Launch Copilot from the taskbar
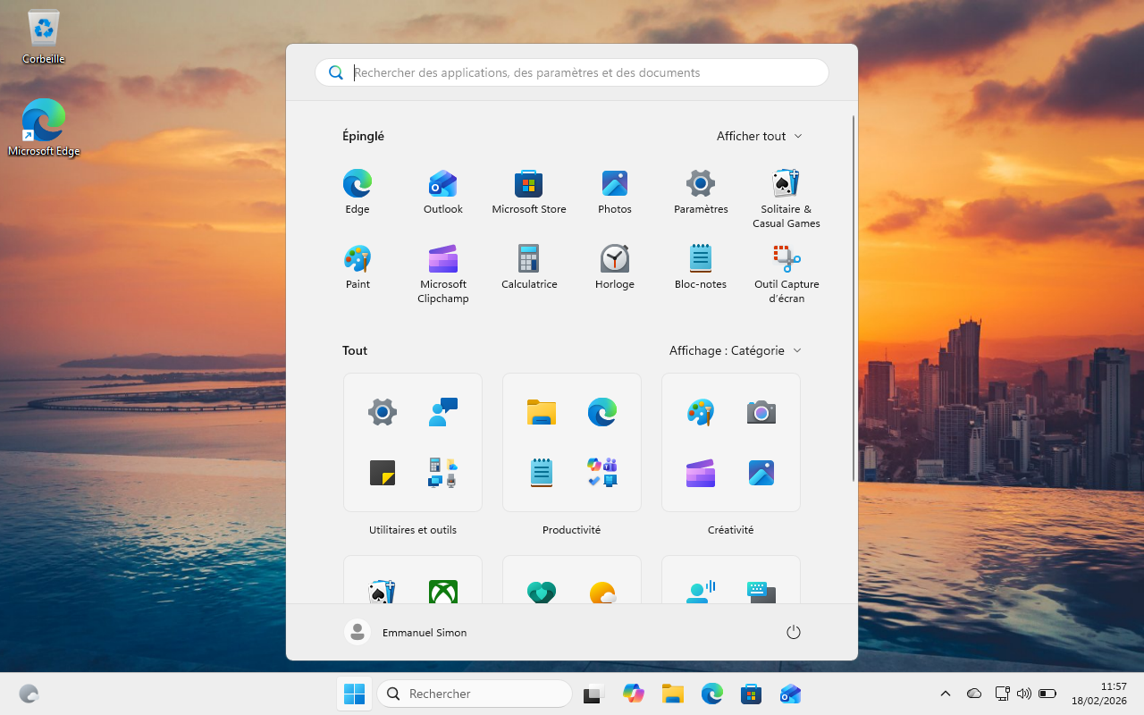 pyautogui.click(x=634, y=694)
